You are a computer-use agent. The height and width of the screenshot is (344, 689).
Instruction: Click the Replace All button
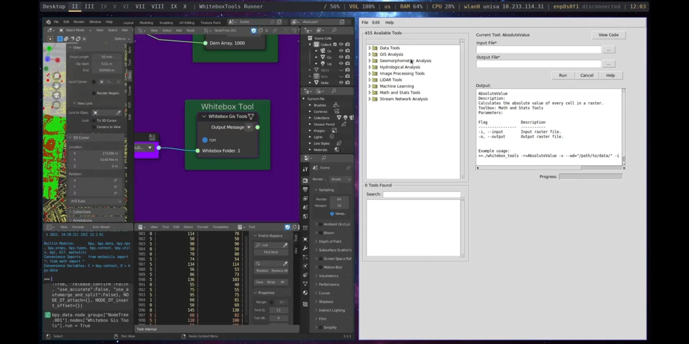(279, 271)
